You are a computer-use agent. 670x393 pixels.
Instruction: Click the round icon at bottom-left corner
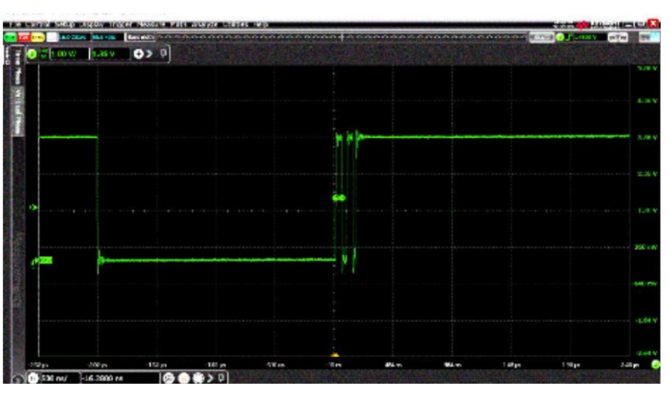coord(18,379)
